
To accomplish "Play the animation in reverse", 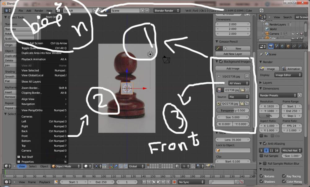I will tap(154, 182).
